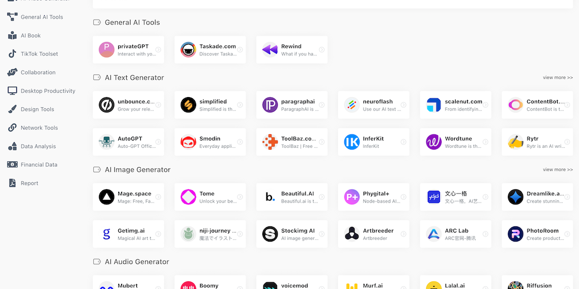Click the arrow on the Tome card
Screen dimensions: 579x289
point(240,197)
